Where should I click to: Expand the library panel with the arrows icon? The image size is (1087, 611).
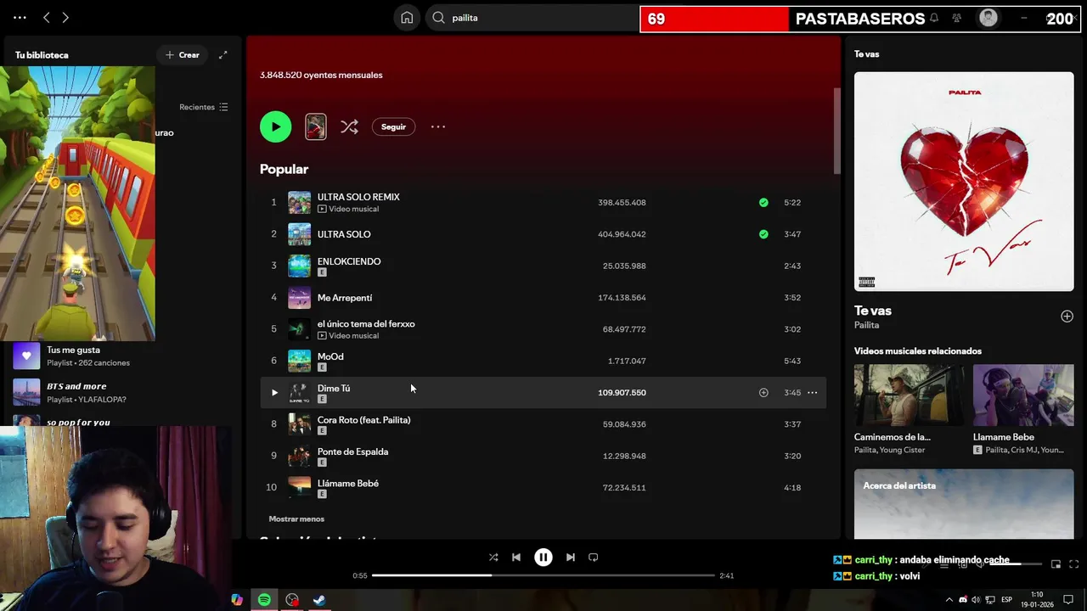pyautogui.click(x=223, y=54)
